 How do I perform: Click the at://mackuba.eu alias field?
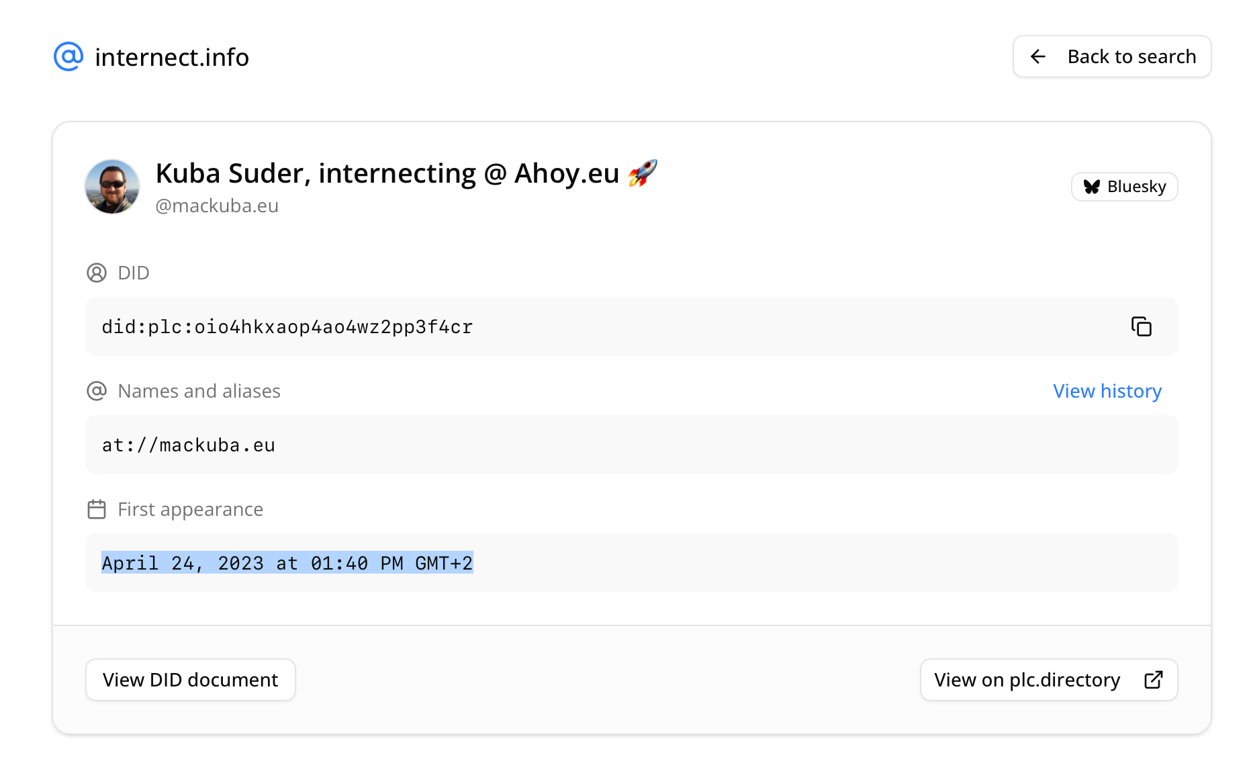coord(189,445)
